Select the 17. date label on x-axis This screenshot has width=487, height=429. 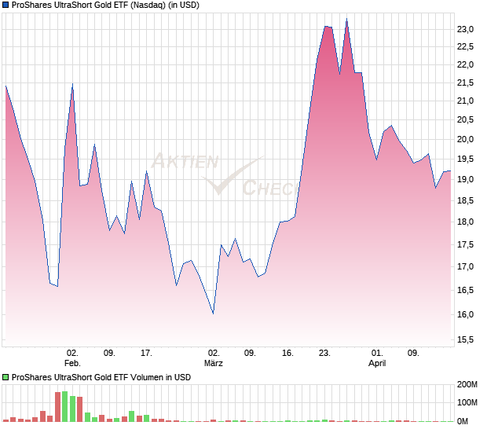[145, 353]
